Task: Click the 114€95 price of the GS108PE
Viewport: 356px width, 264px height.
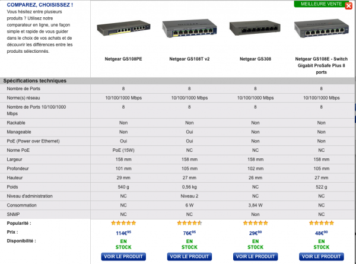Action: (123, 233)
